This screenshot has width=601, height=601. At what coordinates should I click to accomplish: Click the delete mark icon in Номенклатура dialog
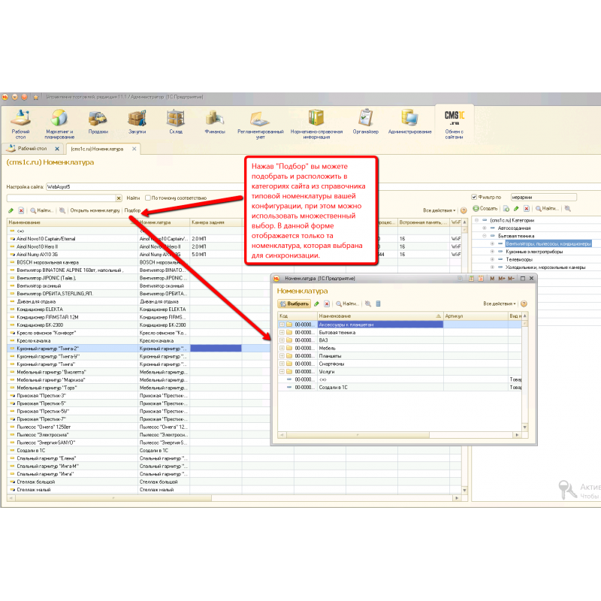click(x=327, y=304)
